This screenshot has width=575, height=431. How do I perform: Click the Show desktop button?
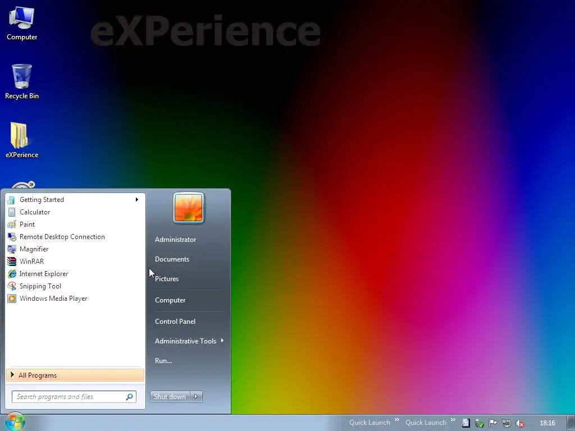[571, 423]
